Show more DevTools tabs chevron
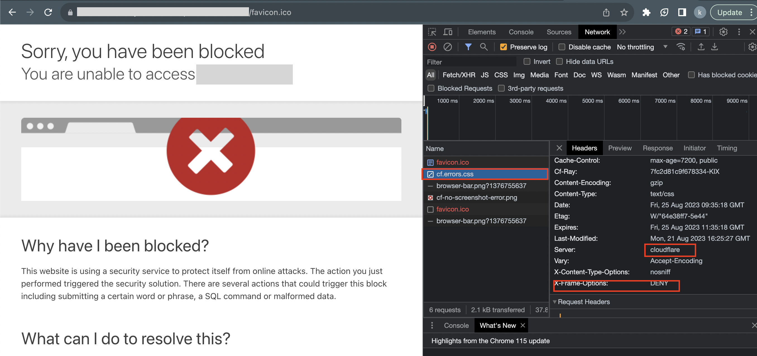This screenshot has height=356, width=757. coord(622,32)
